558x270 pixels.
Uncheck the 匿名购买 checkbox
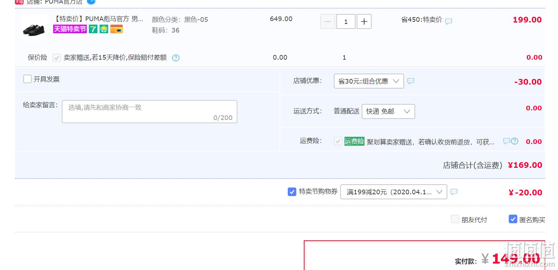click(x=513, y=219)
